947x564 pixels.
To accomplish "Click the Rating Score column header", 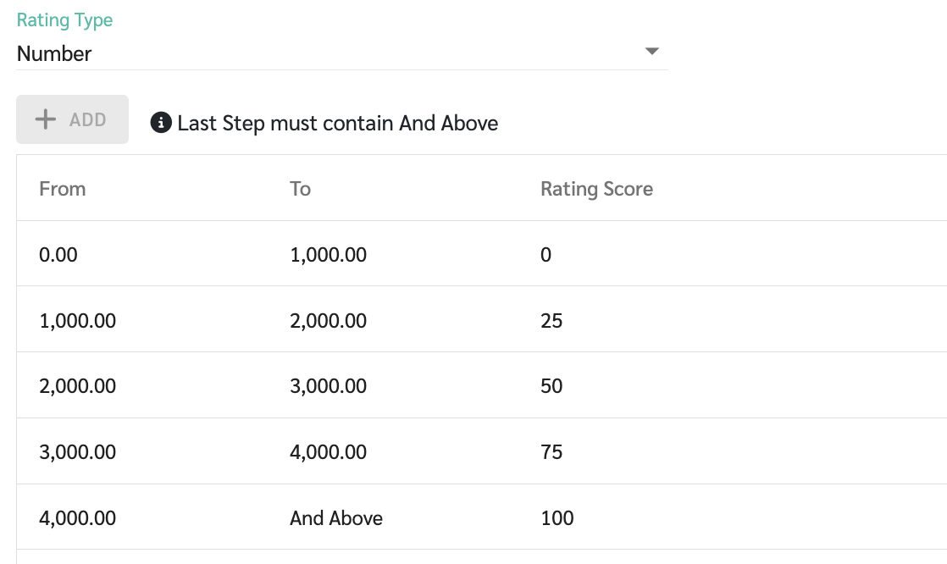I will 596,189.
